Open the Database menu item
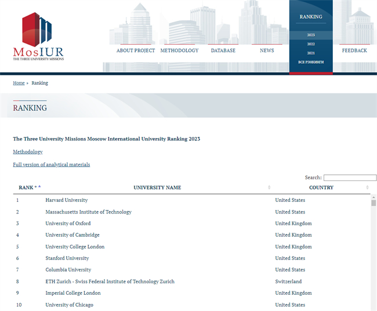The image size is (377, 311). point(223,50)
